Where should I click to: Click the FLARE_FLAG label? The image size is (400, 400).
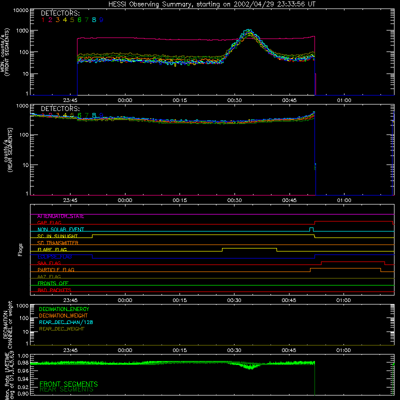pyautogui.click(x=52, y=249)
